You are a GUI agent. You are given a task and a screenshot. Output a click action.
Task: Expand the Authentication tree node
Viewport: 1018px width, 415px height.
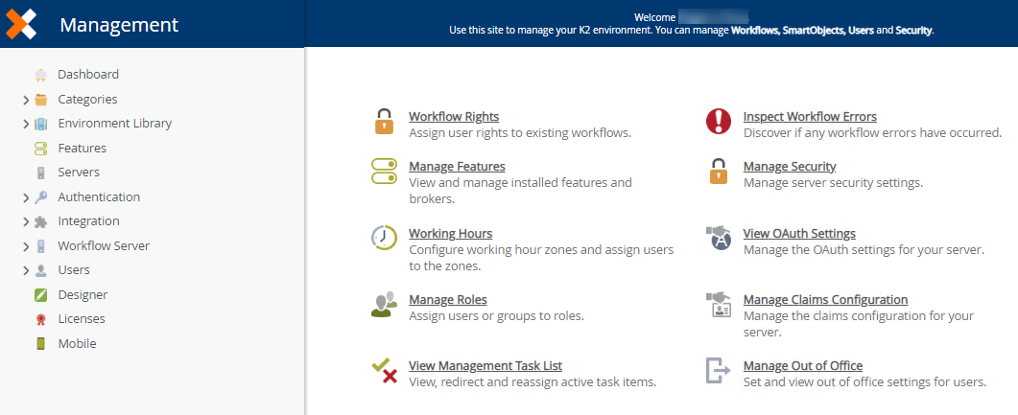tap(26, 197)
